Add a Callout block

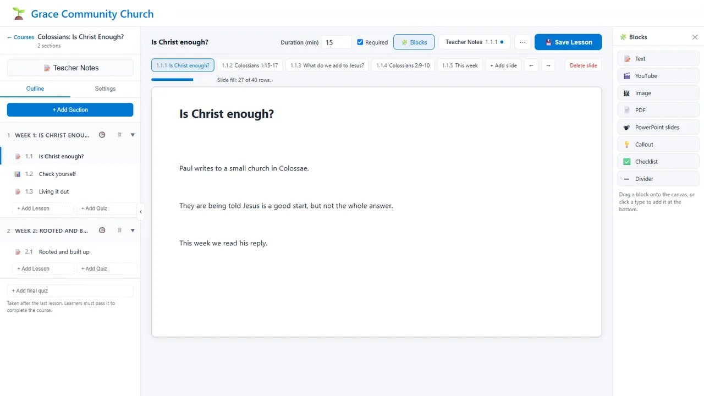click(x=658, y=145)
